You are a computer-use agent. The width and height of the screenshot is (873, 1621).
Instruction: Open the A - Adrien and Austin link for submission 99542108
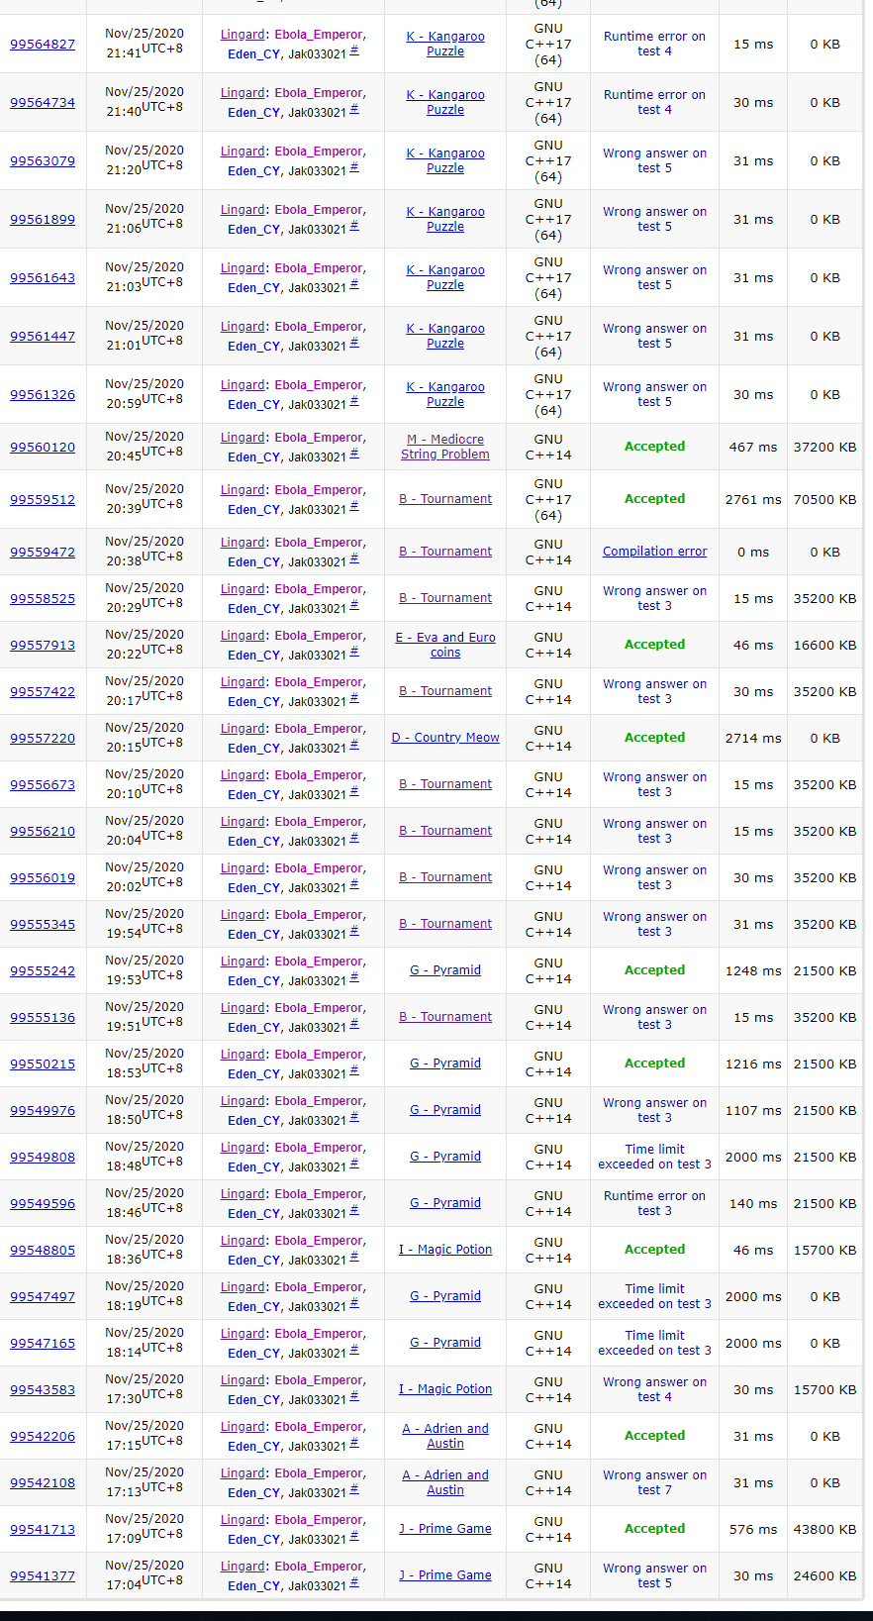point(444,1482)
